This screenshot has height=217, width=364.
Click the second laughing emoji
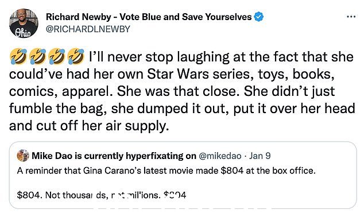tap(37, 56)
